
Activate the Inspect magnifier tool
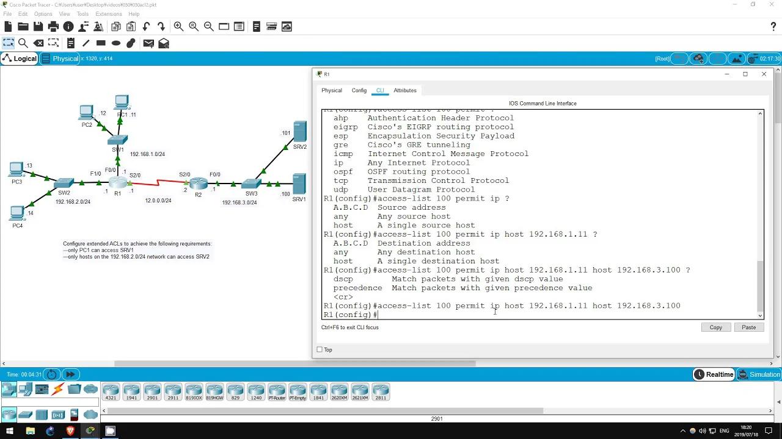pos(24,43)
